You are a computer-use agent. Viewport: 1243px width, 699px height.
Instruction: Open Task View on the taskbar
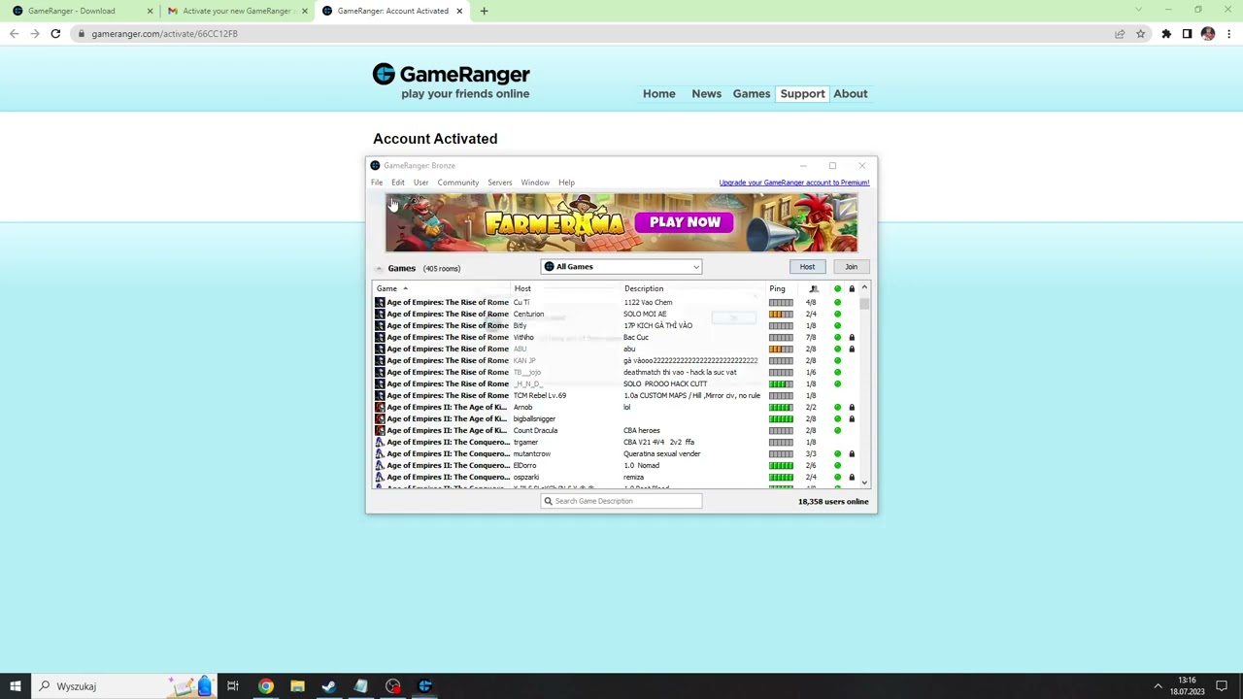(233, 686)
